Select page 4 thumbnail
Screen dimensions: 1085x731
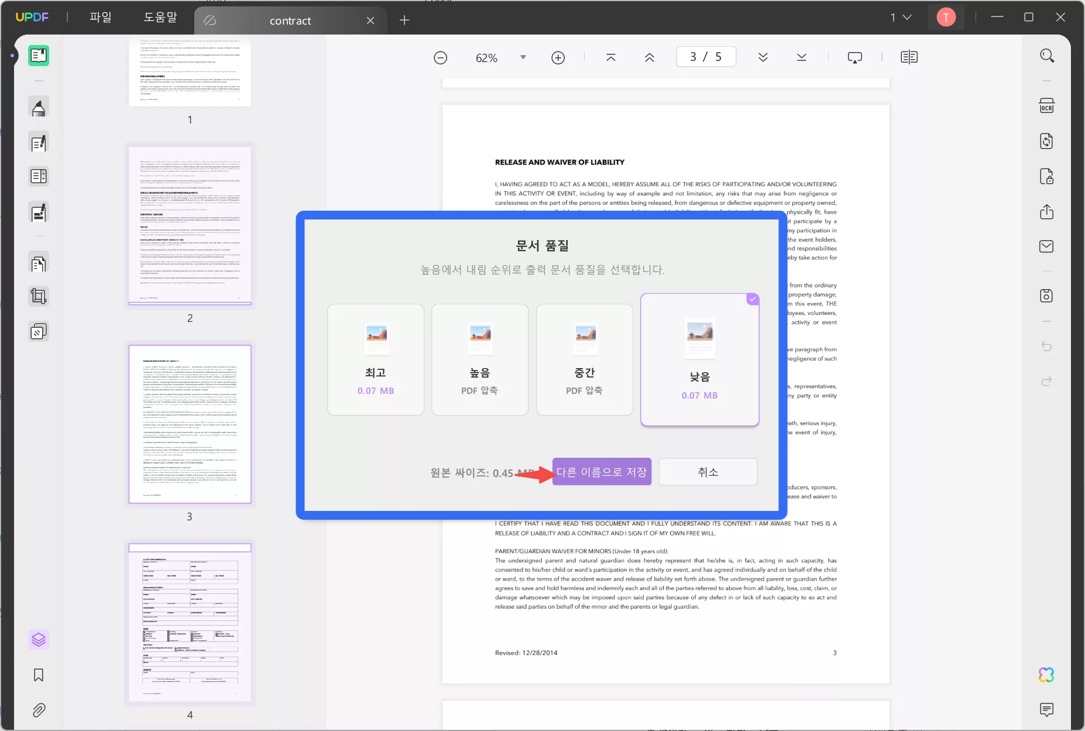tap(190, 623)
